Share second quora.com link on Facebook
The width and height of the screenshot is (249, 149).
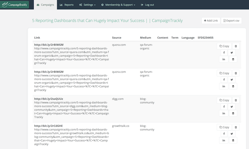tap(224, 80)
